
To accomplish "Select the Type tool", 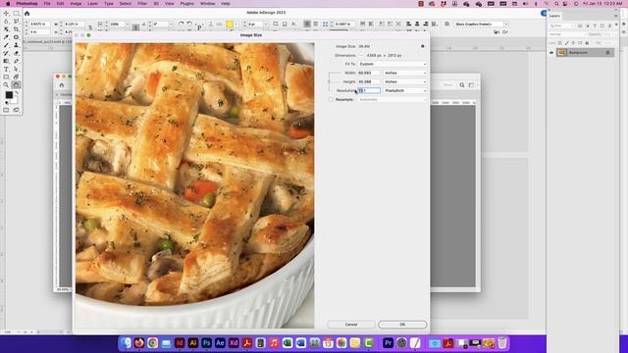I will coord(6,70).
